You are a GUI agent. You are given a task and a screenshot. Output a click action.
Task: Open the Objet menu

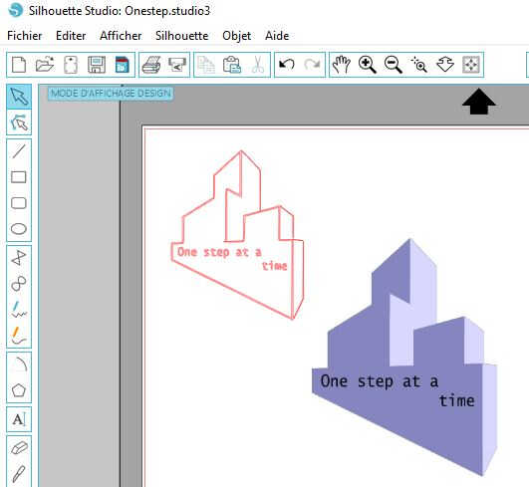pyautogui.click(x=236, y=36)
